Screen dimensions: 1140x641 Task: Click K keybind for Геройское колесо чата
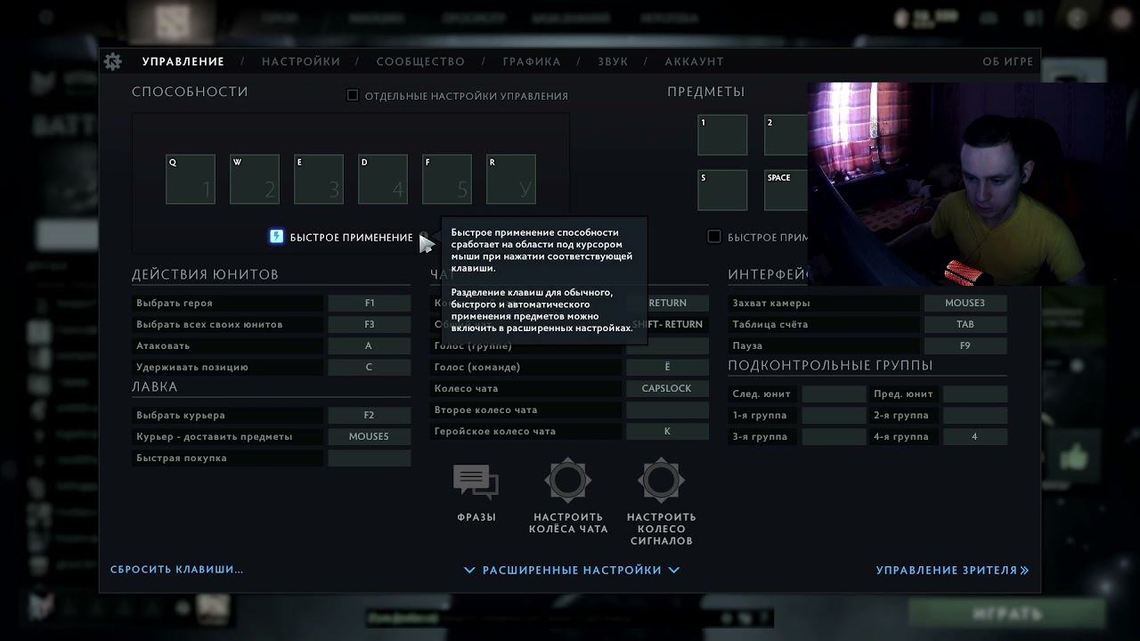[668, 431]
